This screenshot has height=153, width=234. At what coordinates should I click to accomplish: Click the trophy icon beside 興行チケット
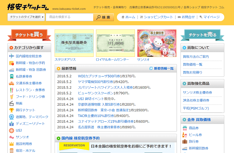[11, 110]
